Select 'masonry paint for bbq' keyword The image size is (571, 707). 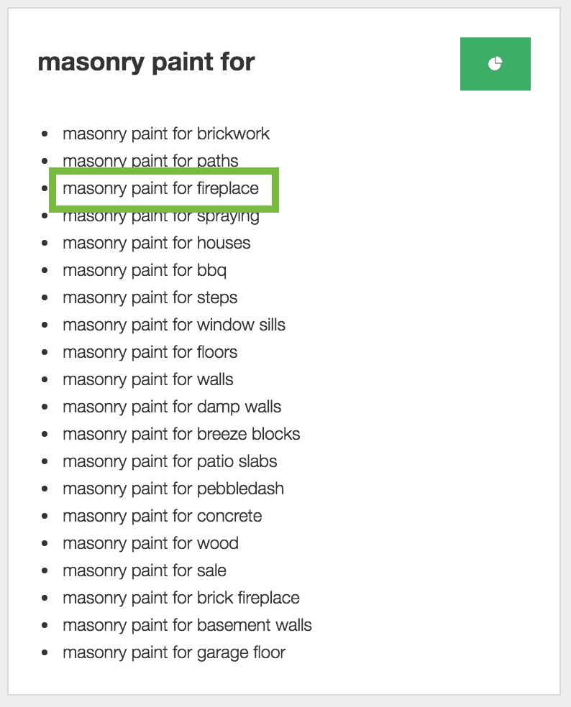click(x=145, y=270)
